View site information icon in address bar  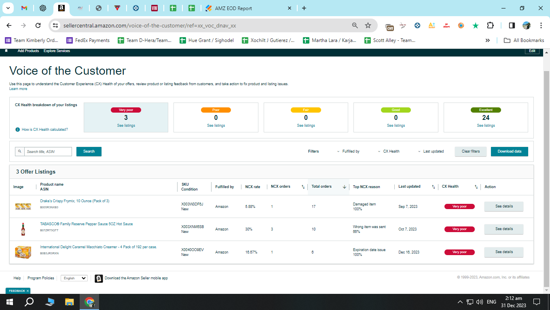coord(55,25)
